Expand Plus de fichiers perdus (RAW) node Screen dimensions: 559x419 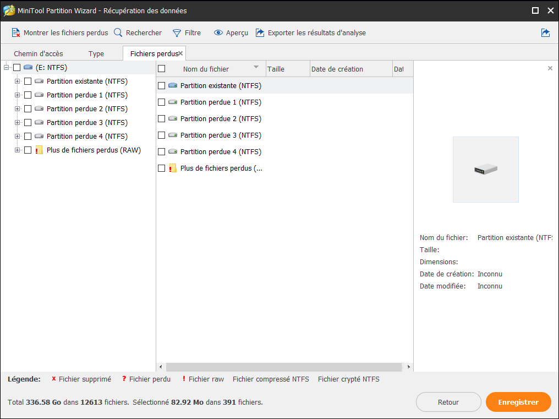[17, 150]
